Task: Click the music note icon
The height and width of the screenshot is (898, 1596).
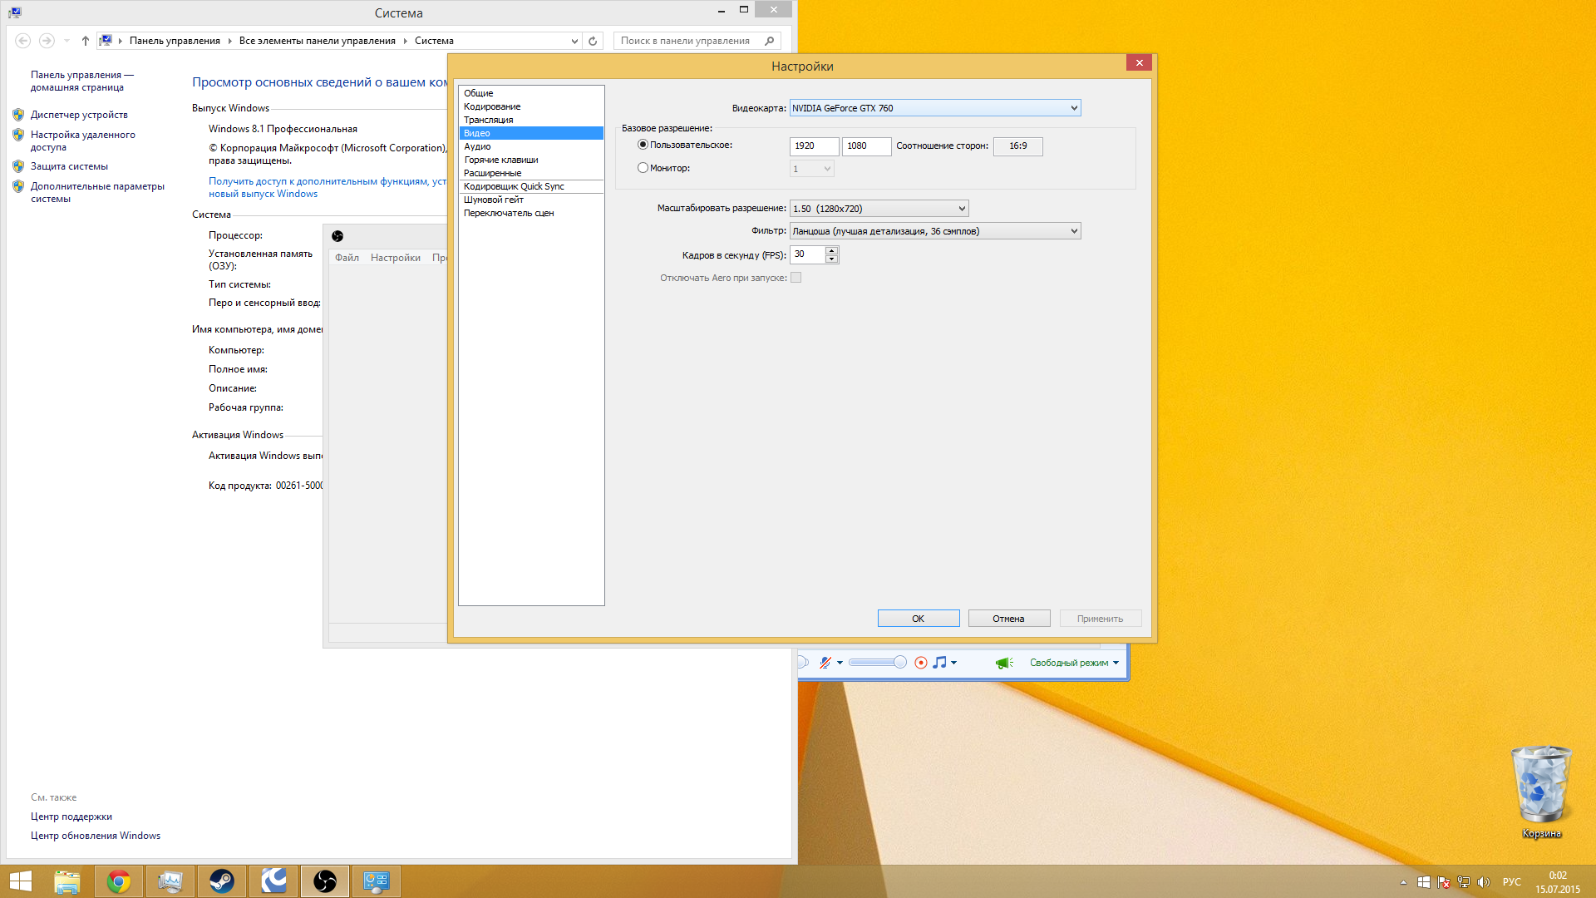Action: click(940, 663)
